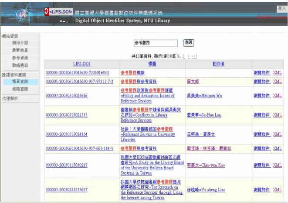Viewport: 288px width, 203px height.
Task: Open title A Study on the Library Board
Action: 152,165
